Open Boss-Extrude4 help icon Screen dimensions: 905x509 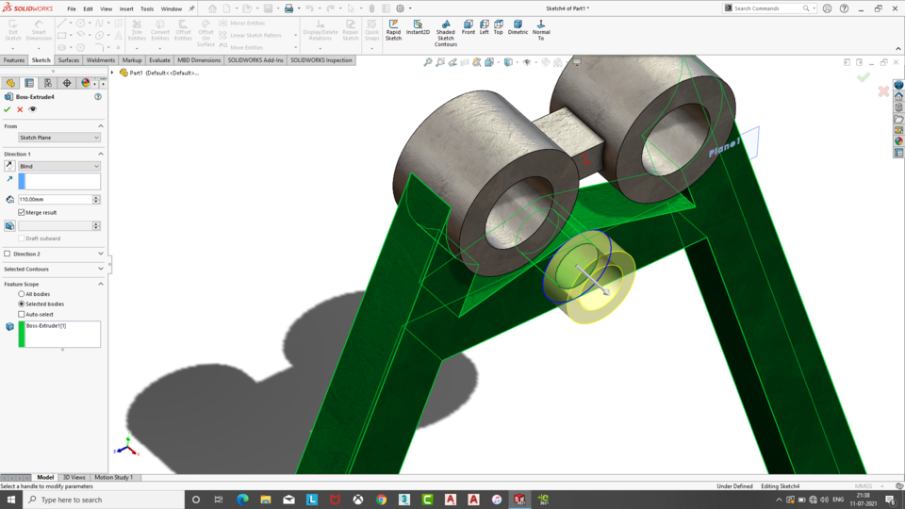(97, 97)
